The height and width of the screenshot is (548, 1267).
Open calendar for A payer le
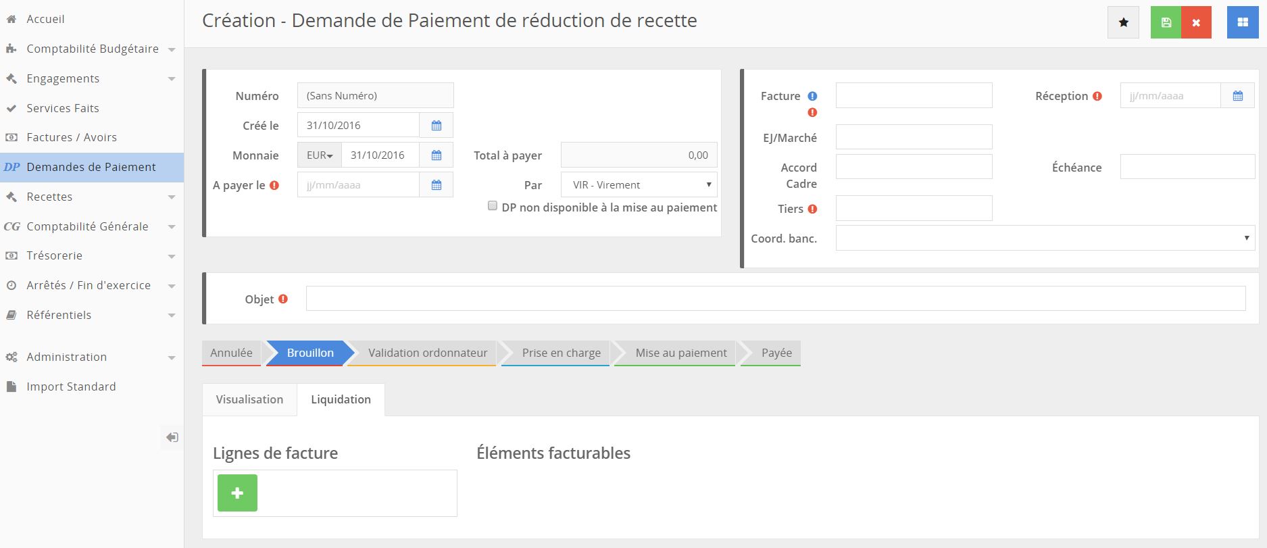pyautogui.click(x=437, y=185)
